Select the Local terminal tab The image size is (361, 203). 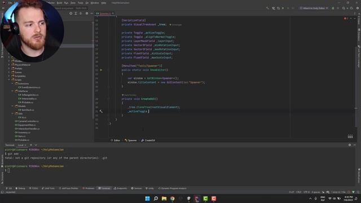pyautogui.click(x=21, y=145)
